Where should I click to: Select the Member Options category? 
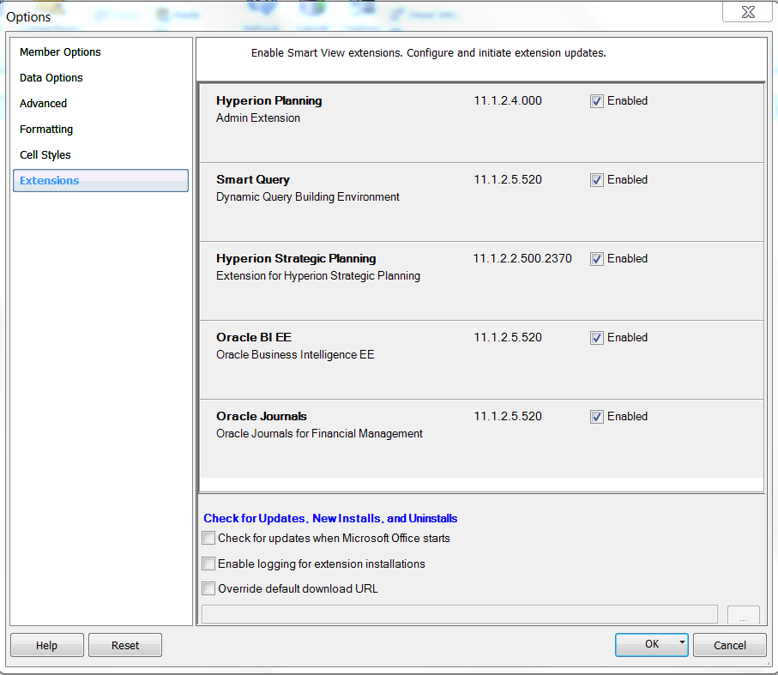pyautogui.click(x=59, y=51)
